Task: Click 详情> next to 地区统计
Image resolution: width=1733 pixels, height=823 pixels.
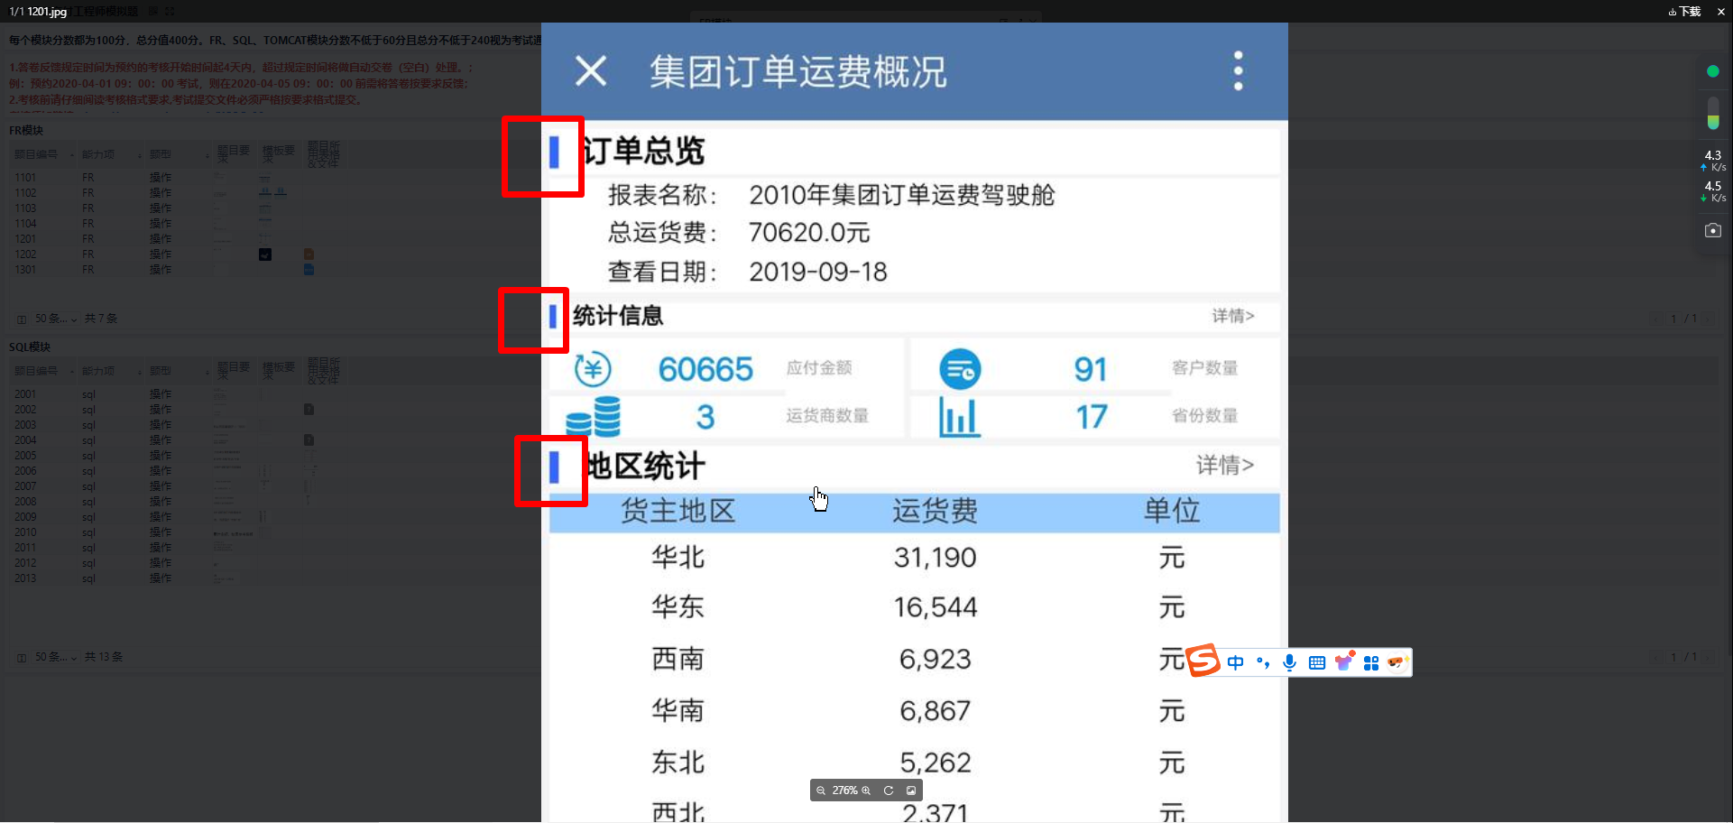Action: point(1224,466)
